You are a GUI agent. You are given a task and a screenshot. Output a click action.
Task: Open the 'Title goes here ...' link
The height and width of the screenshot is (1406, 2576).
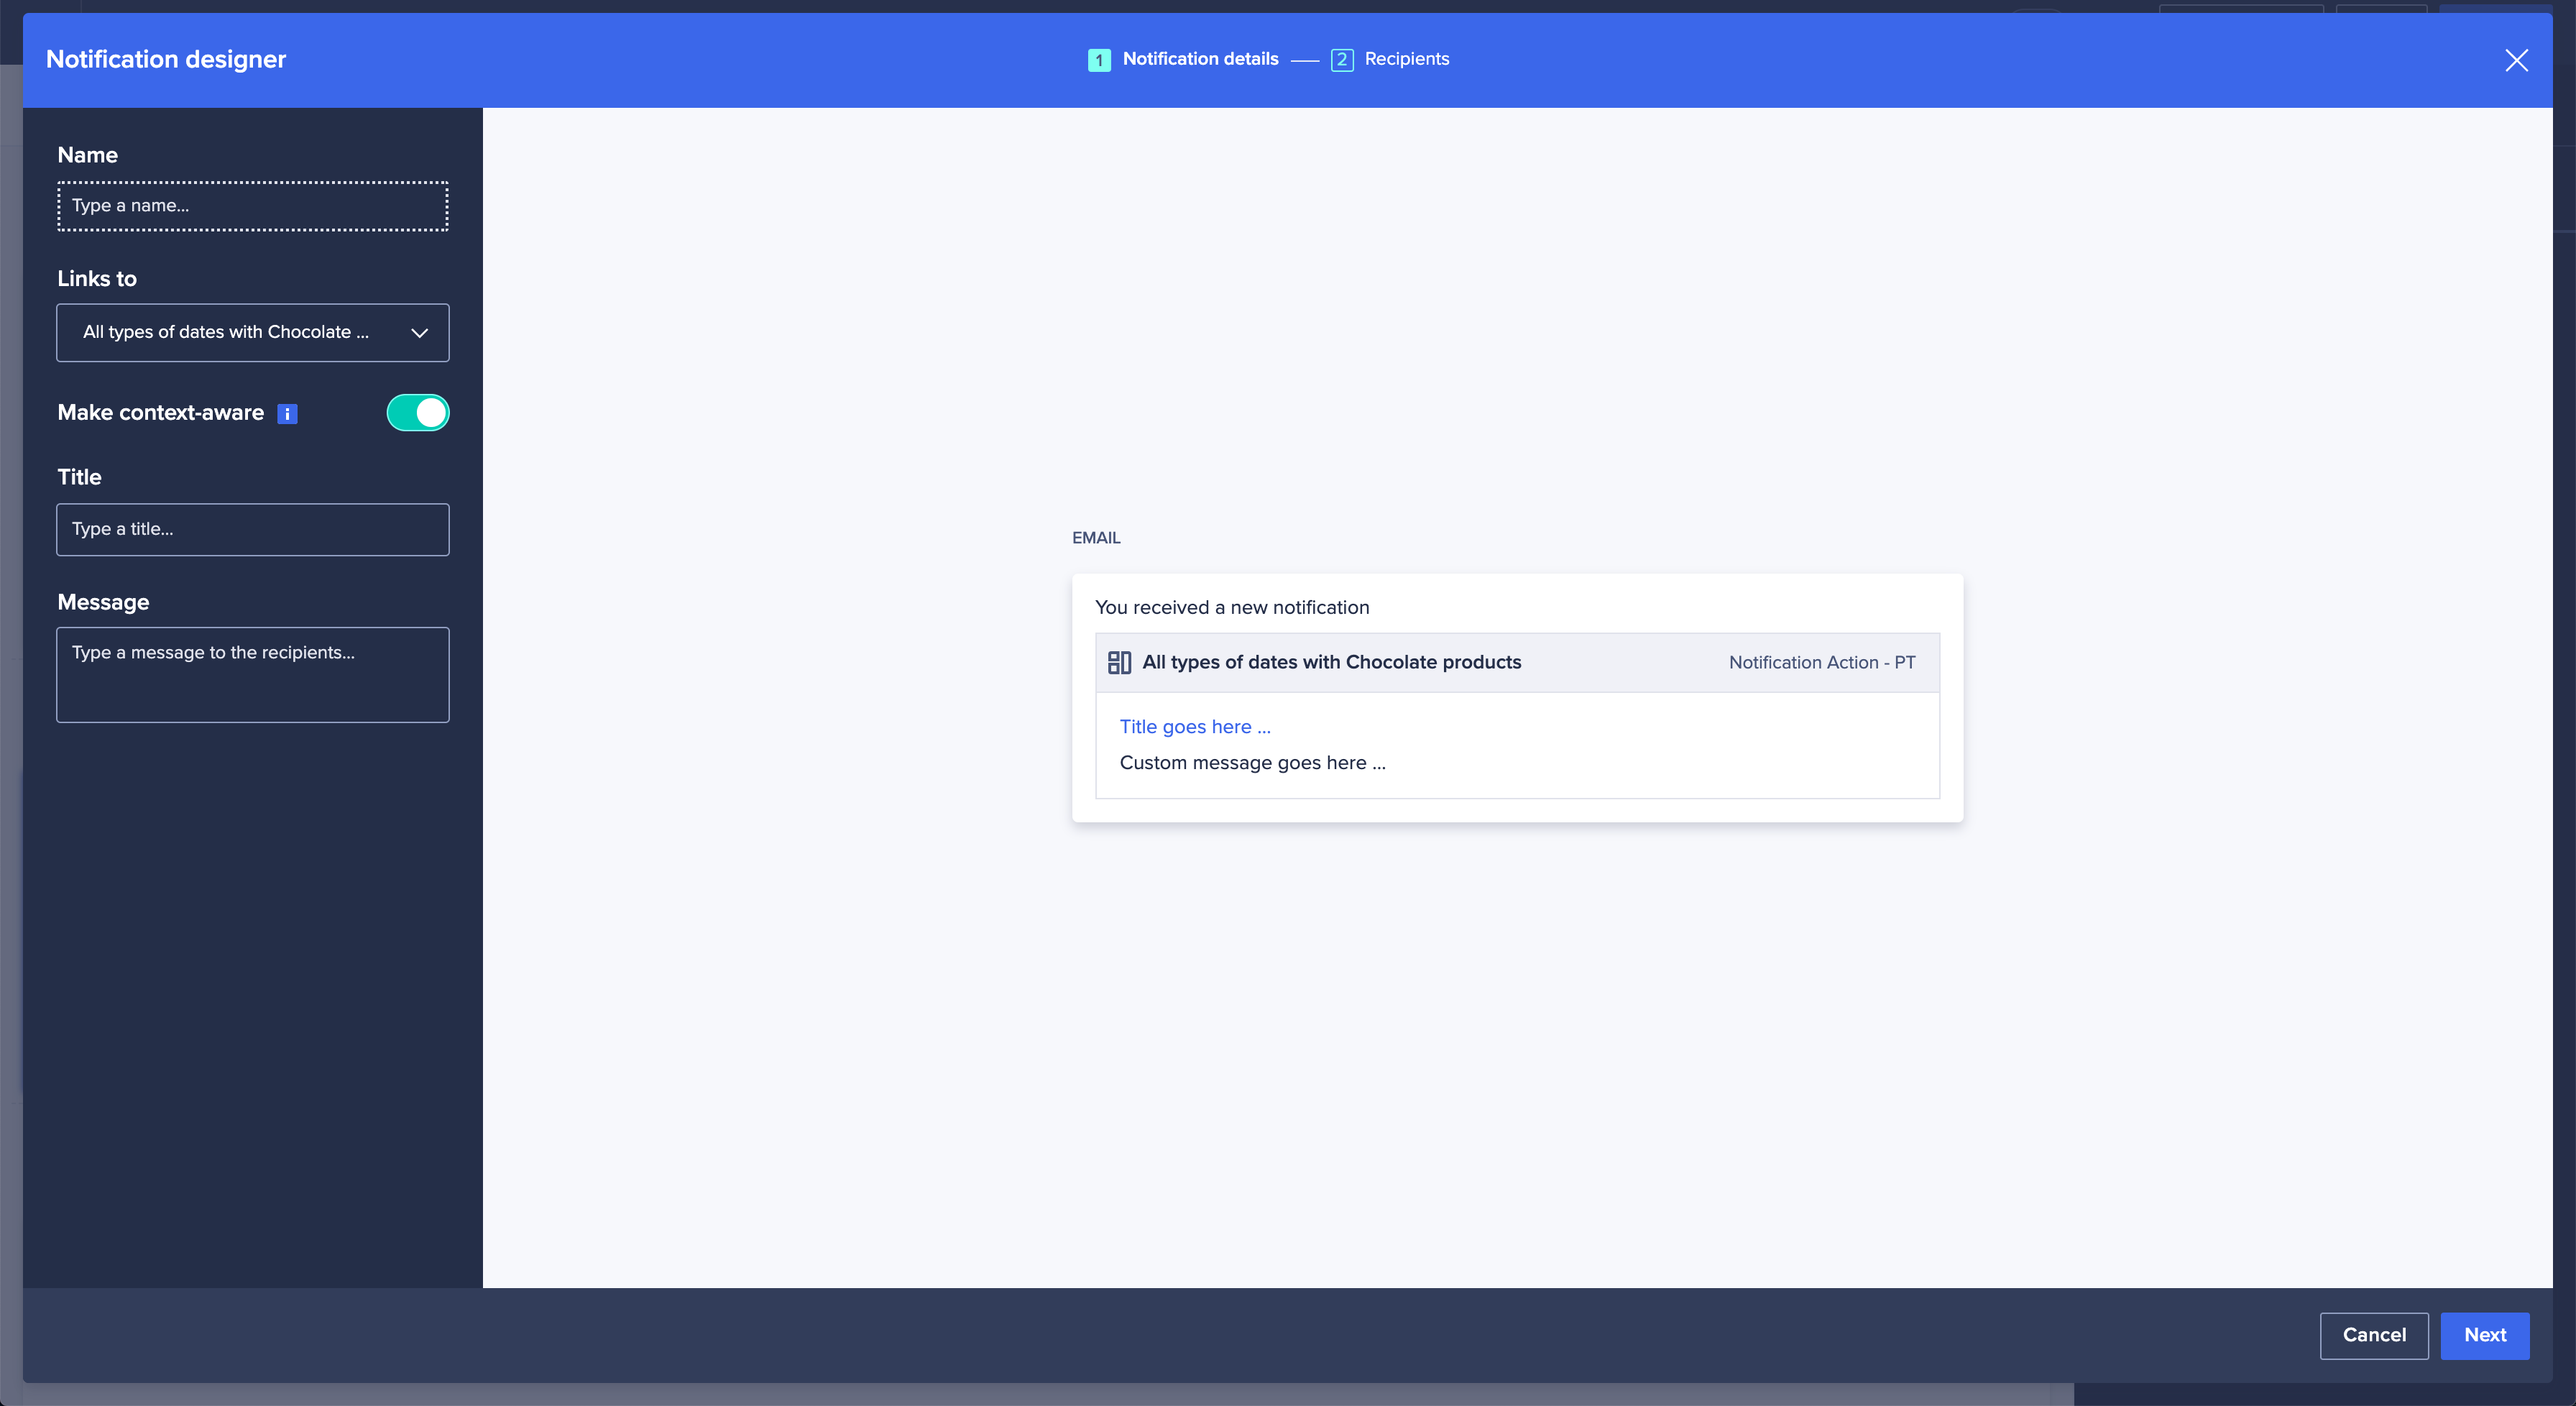pos(1194,726)
